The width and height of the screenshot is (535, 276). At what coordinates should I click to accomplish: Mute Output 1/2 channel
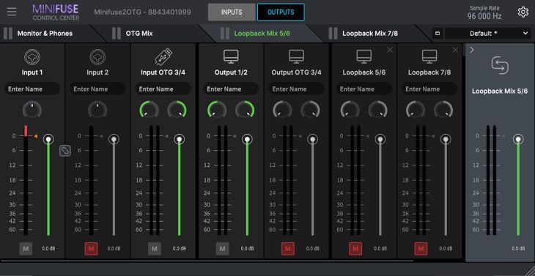click(x=223, y=249)
